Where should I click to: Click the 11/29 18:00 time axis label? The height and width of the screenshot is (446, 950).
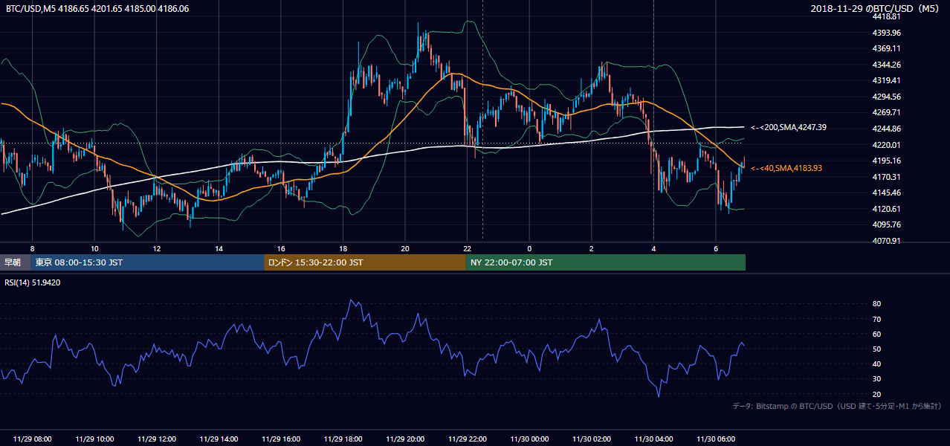pyautogui.click(x=343, y=439)
